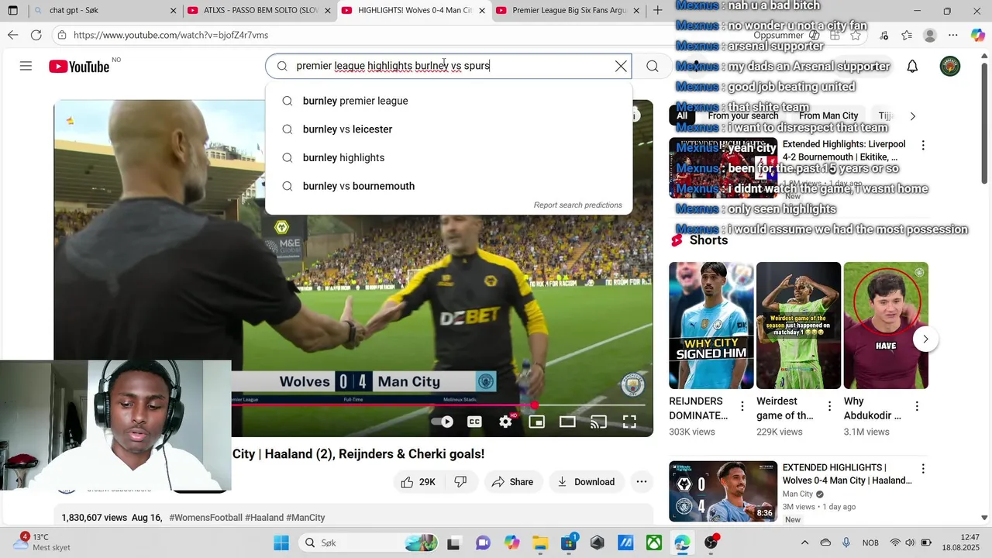Click #ManCity hashtag link
The width and height of the screenshot is (992, 558).
(x=305, y=518)
